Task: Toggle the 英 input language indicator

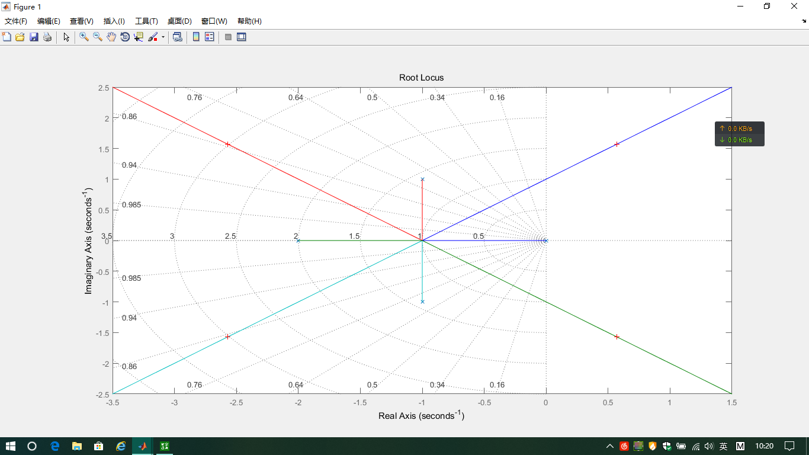Action: (724, 446)
